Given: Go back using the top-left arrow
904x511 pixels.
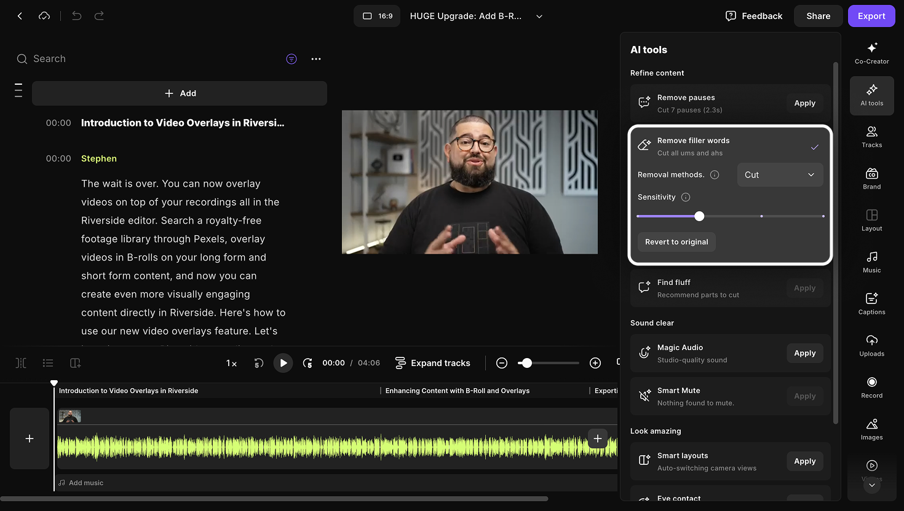Looking at the screenshot, I should coord(20,16).
